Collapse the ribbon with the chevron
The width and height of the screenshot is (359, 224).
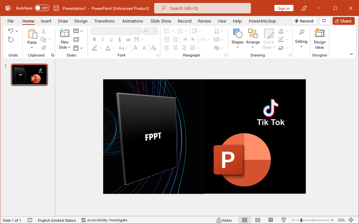click(351, 54)
